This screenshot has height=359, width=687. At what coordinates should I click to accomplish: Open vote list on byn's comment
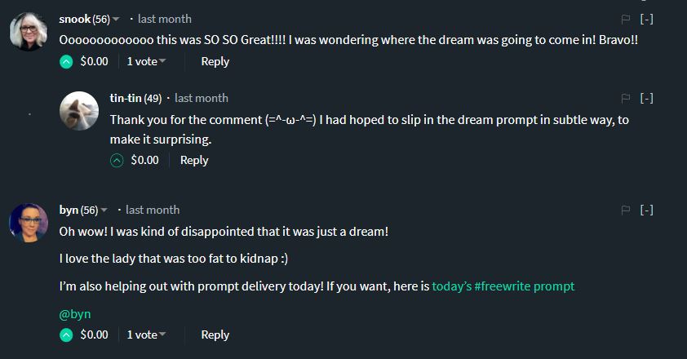click(146, 335)
